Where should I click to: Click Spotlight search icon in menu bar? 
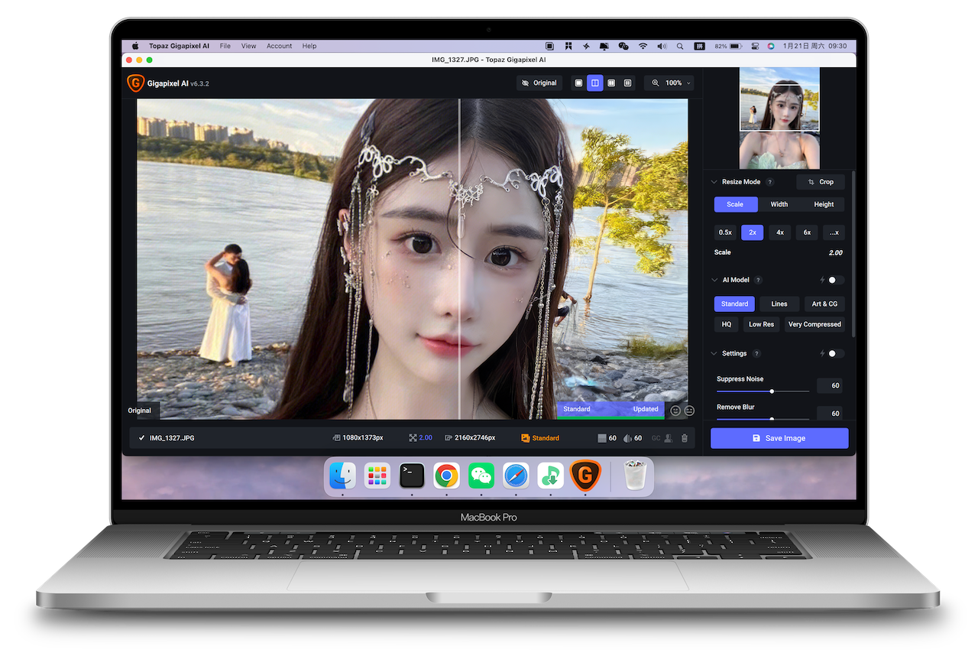point(681,46)
